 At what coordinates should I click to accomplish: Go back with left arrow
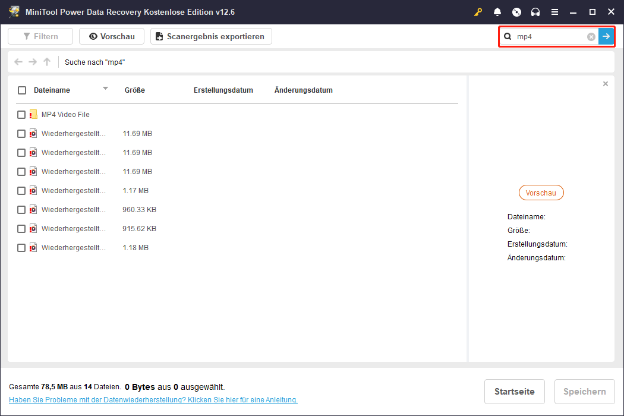tap(18, 62)
